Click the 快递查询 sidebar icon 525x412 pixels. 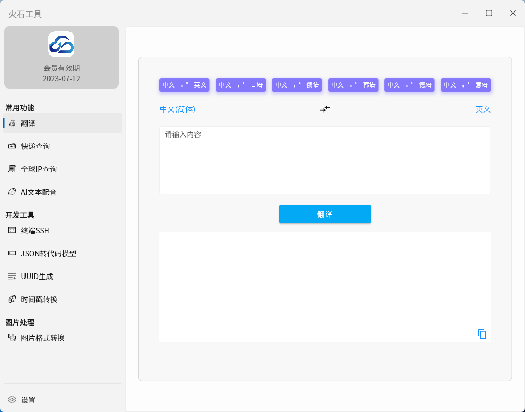pyautogui.click(x=12, y=146)
